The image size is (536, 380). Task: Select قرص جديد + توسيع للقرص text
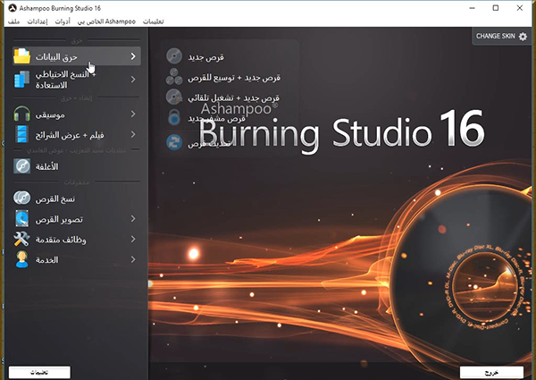[234, 78]
